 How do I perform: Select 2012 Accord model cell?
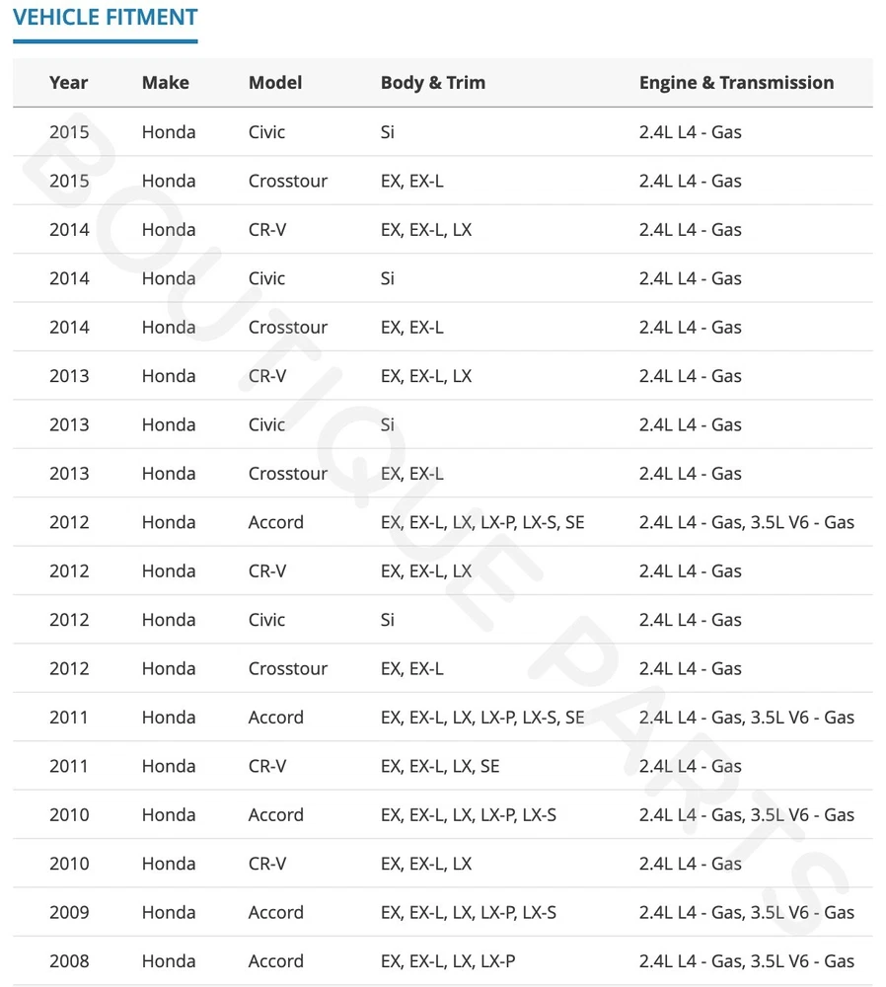coord(275,522)
